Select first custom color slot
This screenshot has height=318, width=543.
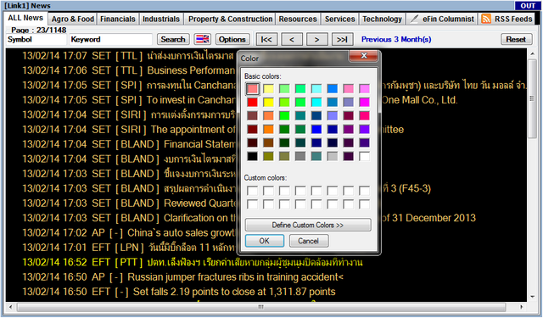[x=253, y=190]
